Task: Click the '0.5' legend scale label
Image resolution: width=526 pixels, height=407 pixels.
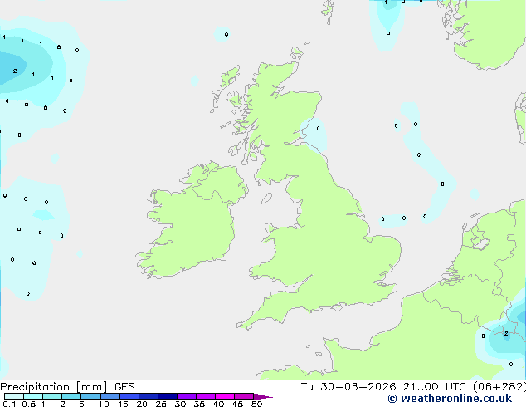Action: click(28, 404)
